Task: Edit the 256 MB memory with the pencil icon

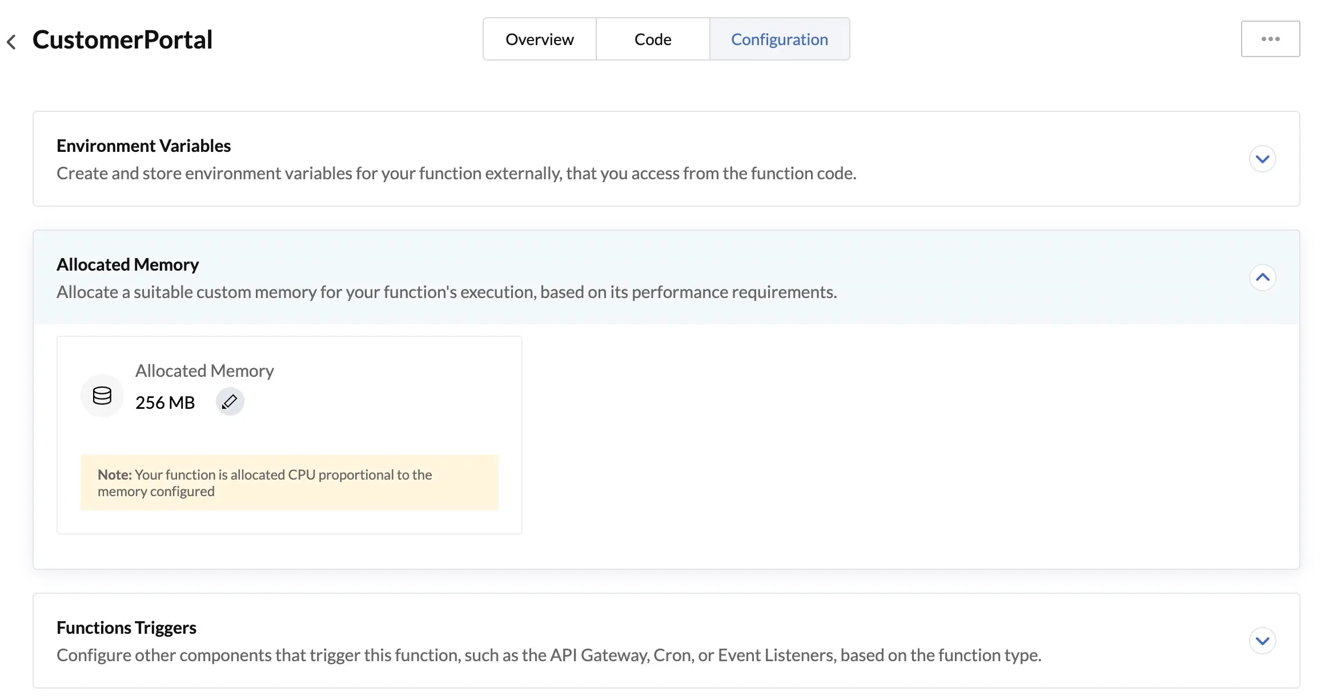Action: click(x=230, y=402)
